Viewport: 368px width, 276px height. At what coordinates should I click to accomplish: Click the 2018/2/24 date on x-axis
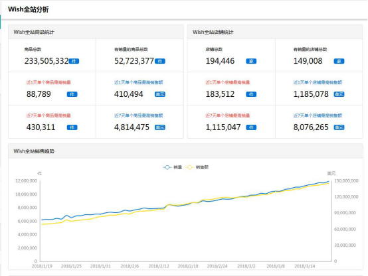tap(217, 266)
